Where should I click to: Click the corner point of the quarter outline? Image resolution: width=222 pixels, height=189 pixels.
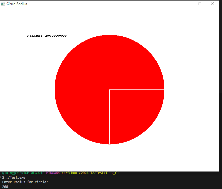(110, 89)
